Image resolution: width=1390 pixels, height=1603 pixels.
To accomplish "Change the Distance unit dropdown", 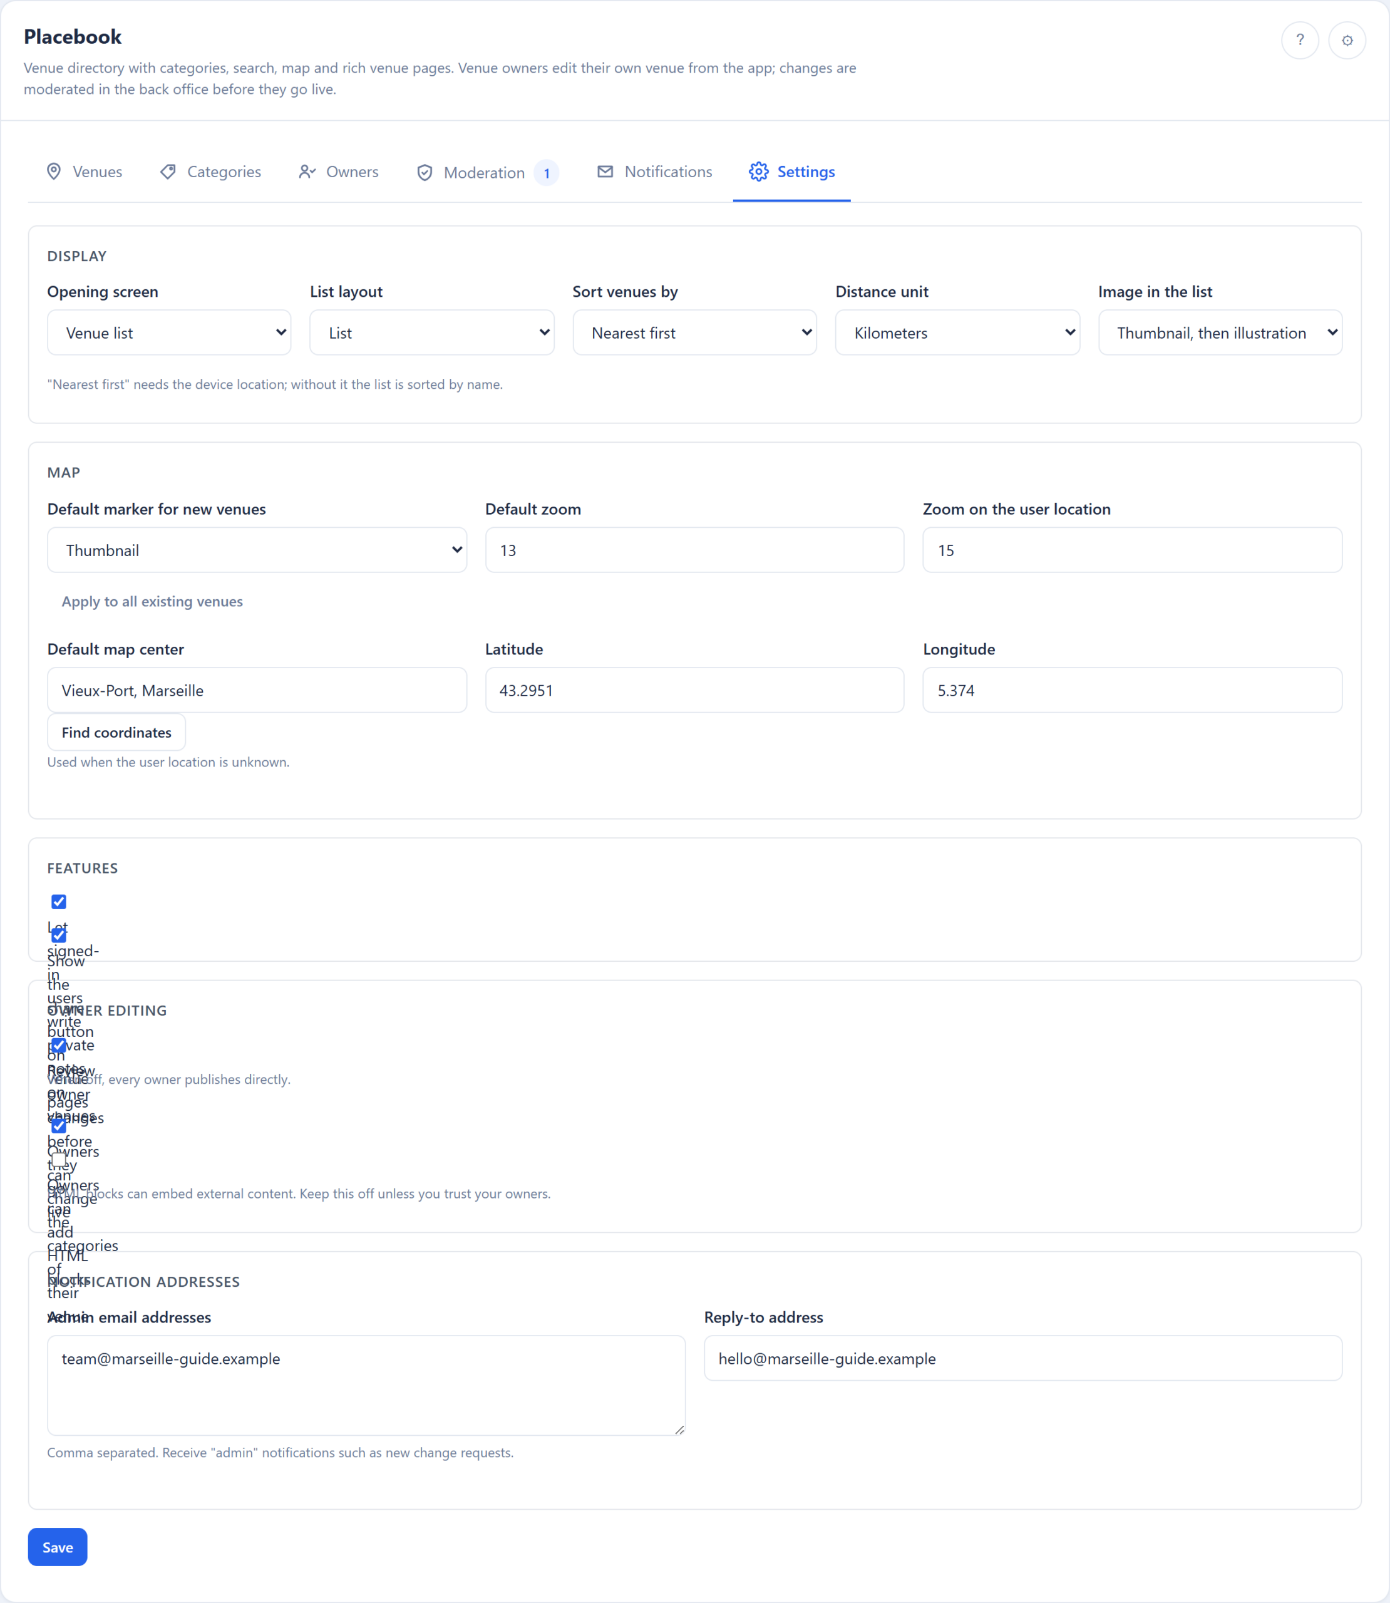I will (x=957, y=332).
